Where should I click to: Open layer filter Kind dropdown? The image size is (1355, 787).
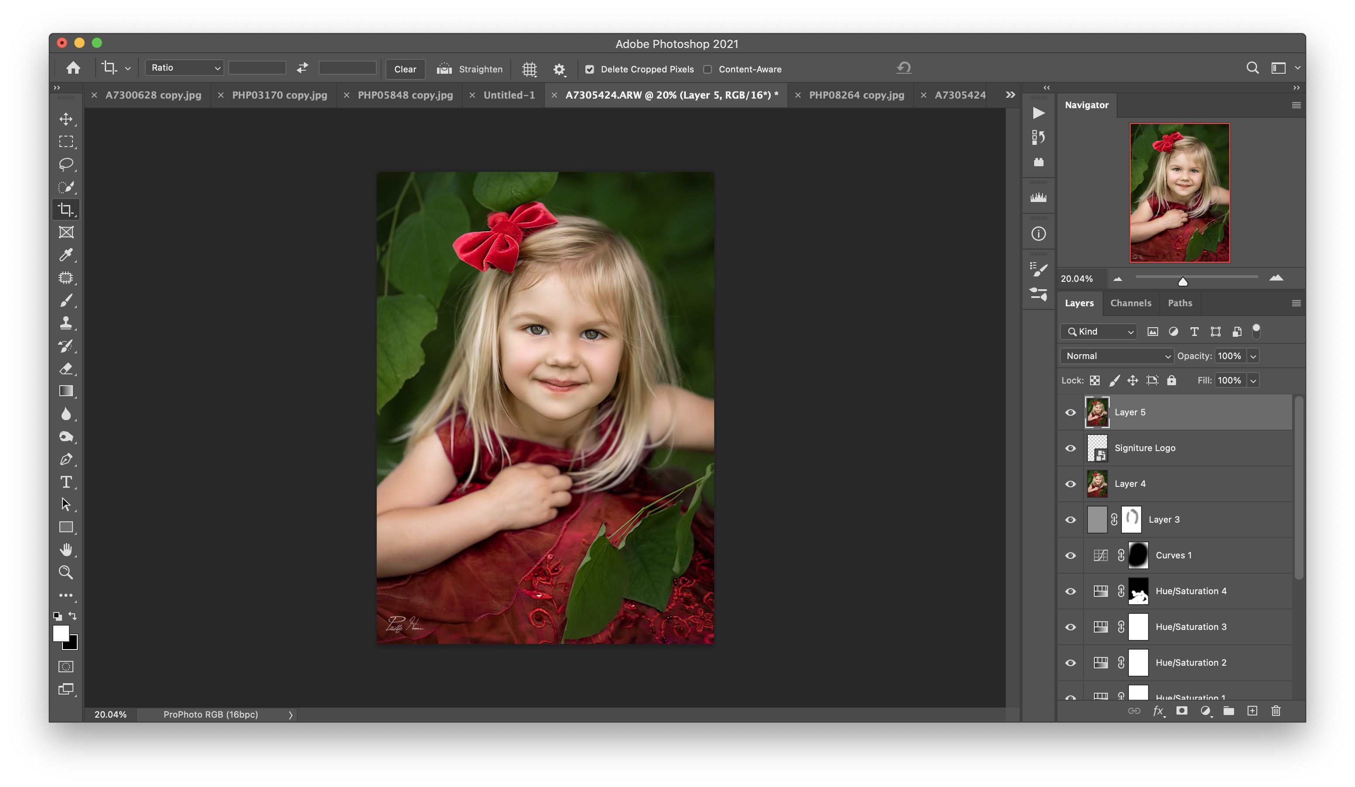pyautogui.click(x=1099, y=332)
